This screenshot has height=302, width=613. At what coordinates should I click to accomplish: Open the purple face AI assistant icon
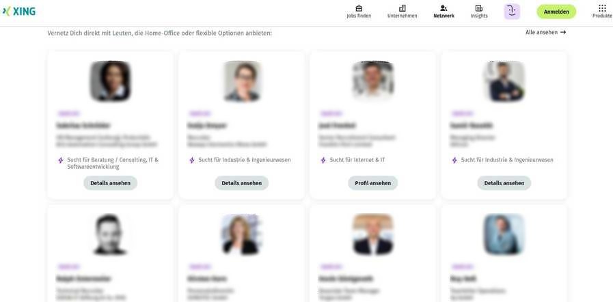pos(512,12)
